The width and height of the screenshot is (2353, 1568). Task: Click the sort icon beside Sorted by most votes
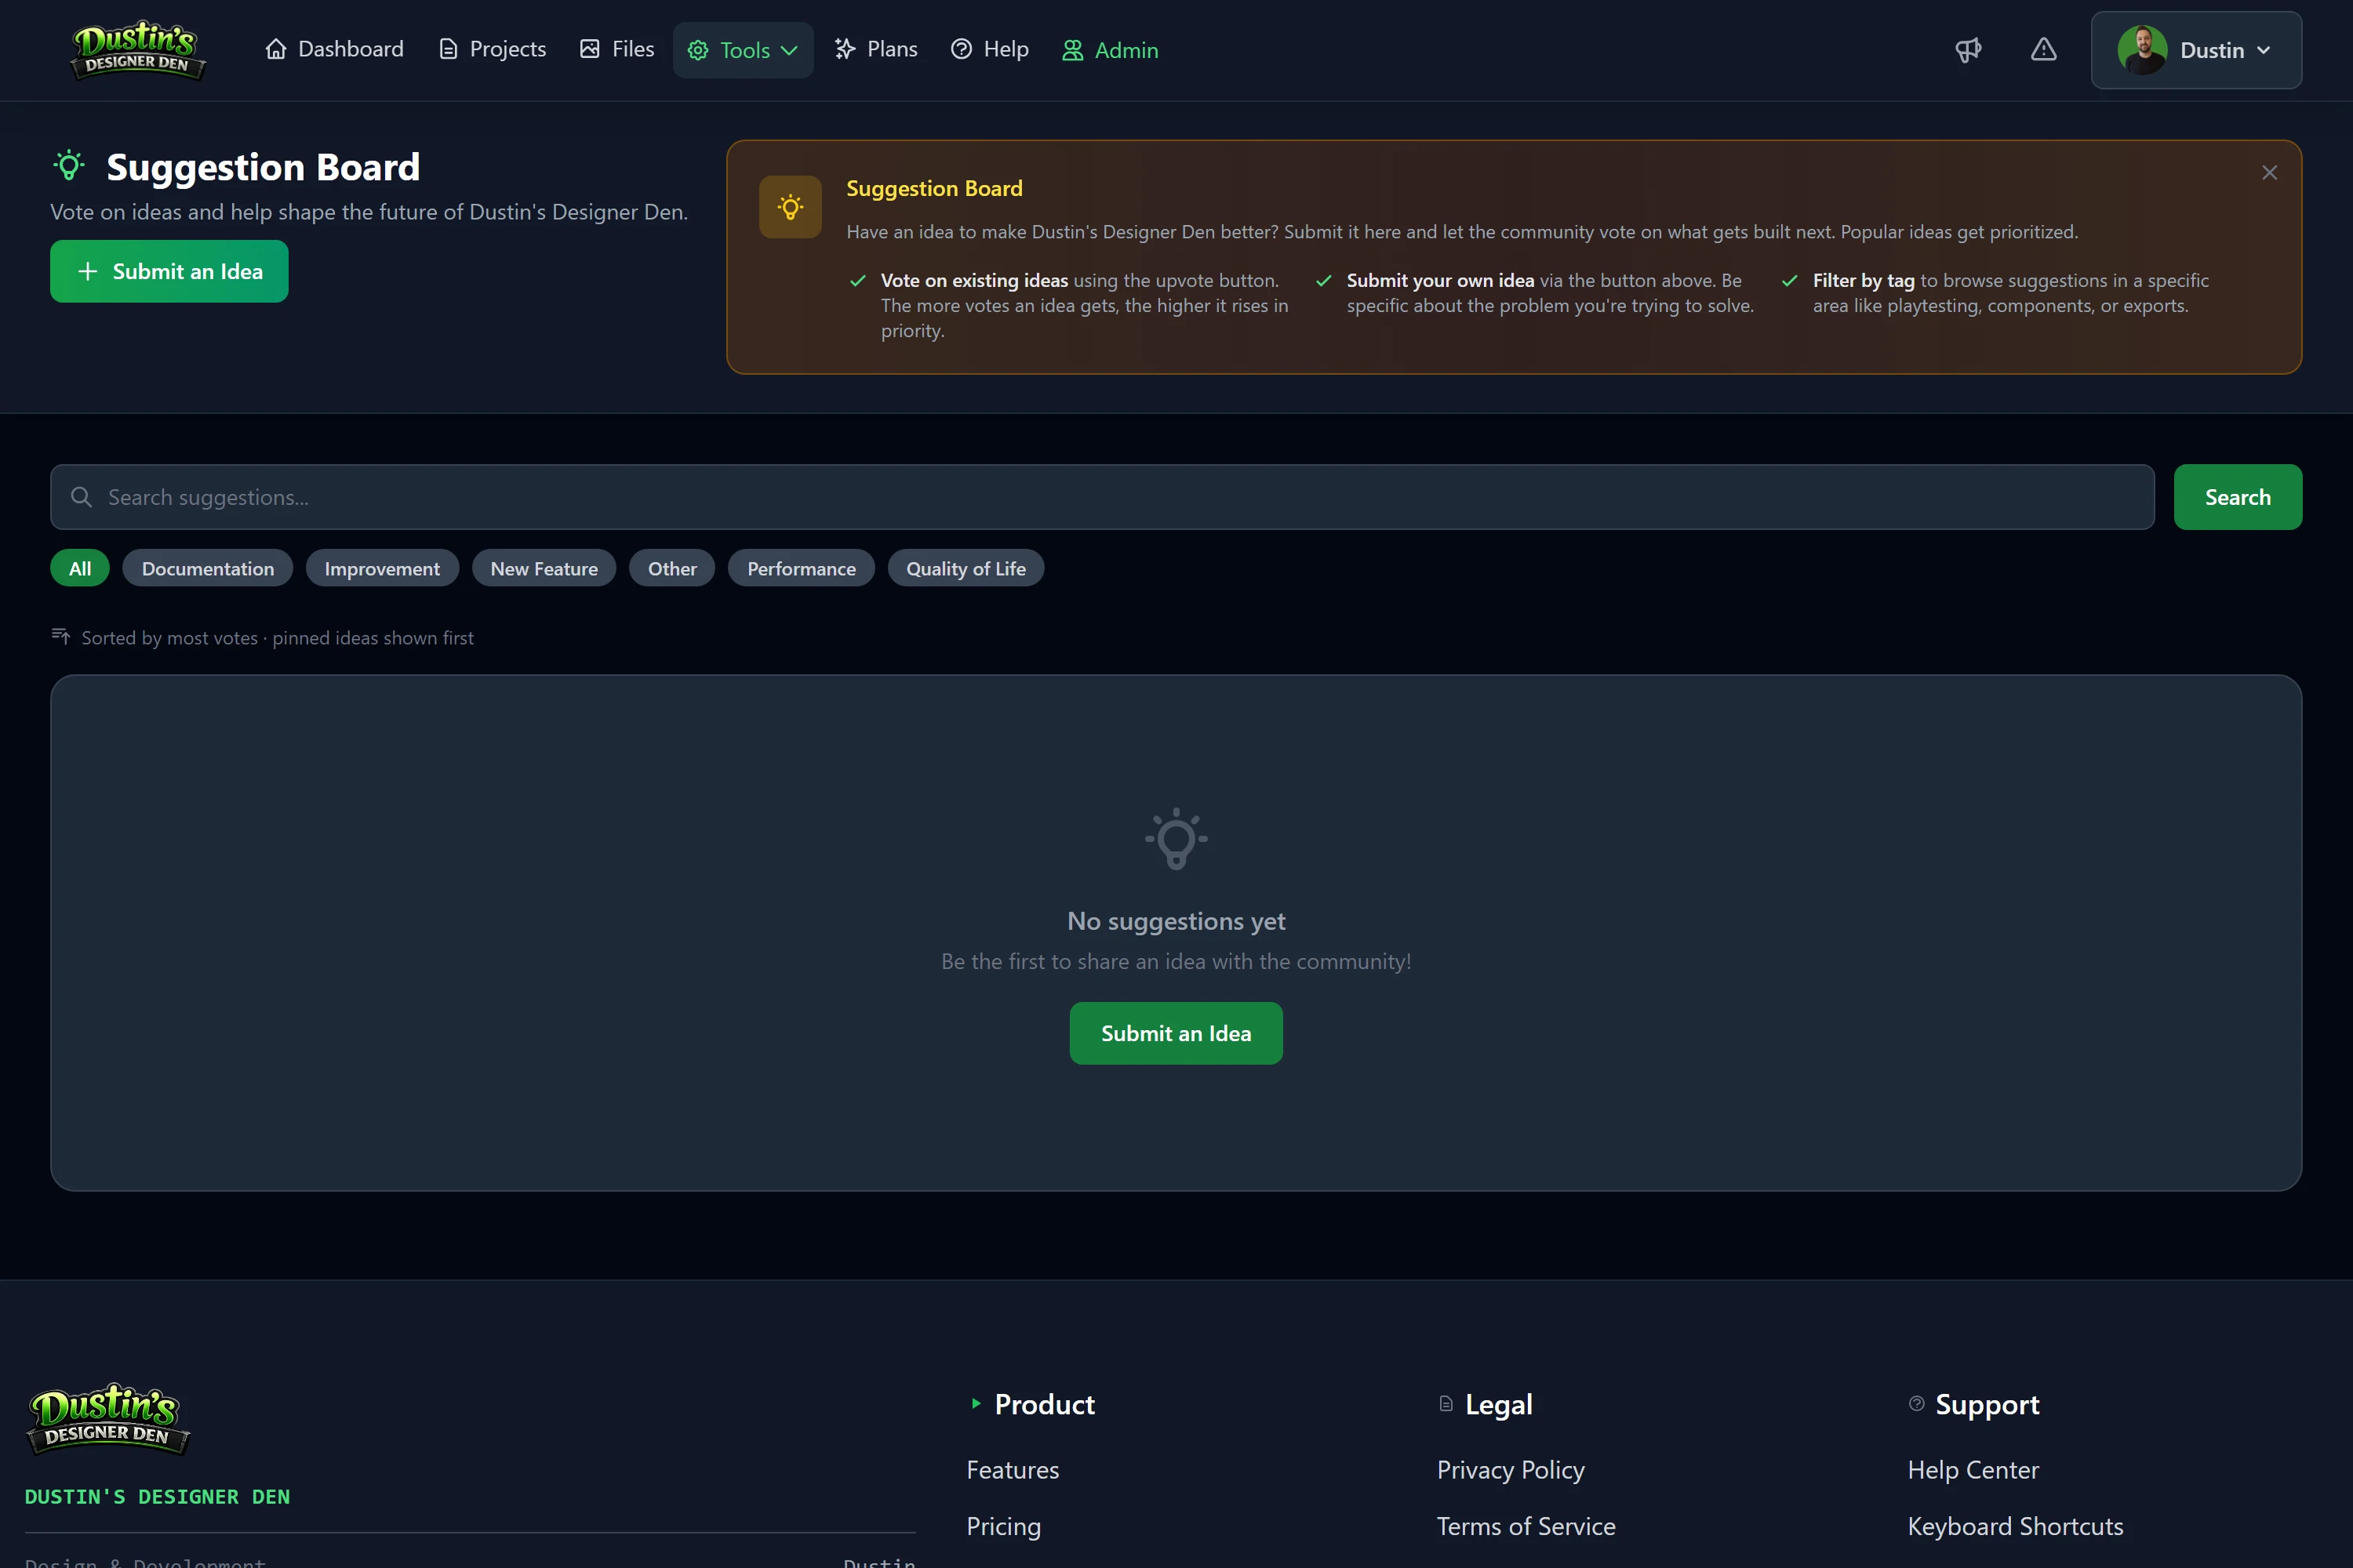61,636
